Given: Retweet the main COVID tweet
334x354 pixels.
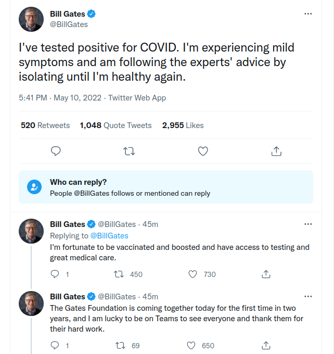Looking at the screenshot, I should [x=129, y=151].
